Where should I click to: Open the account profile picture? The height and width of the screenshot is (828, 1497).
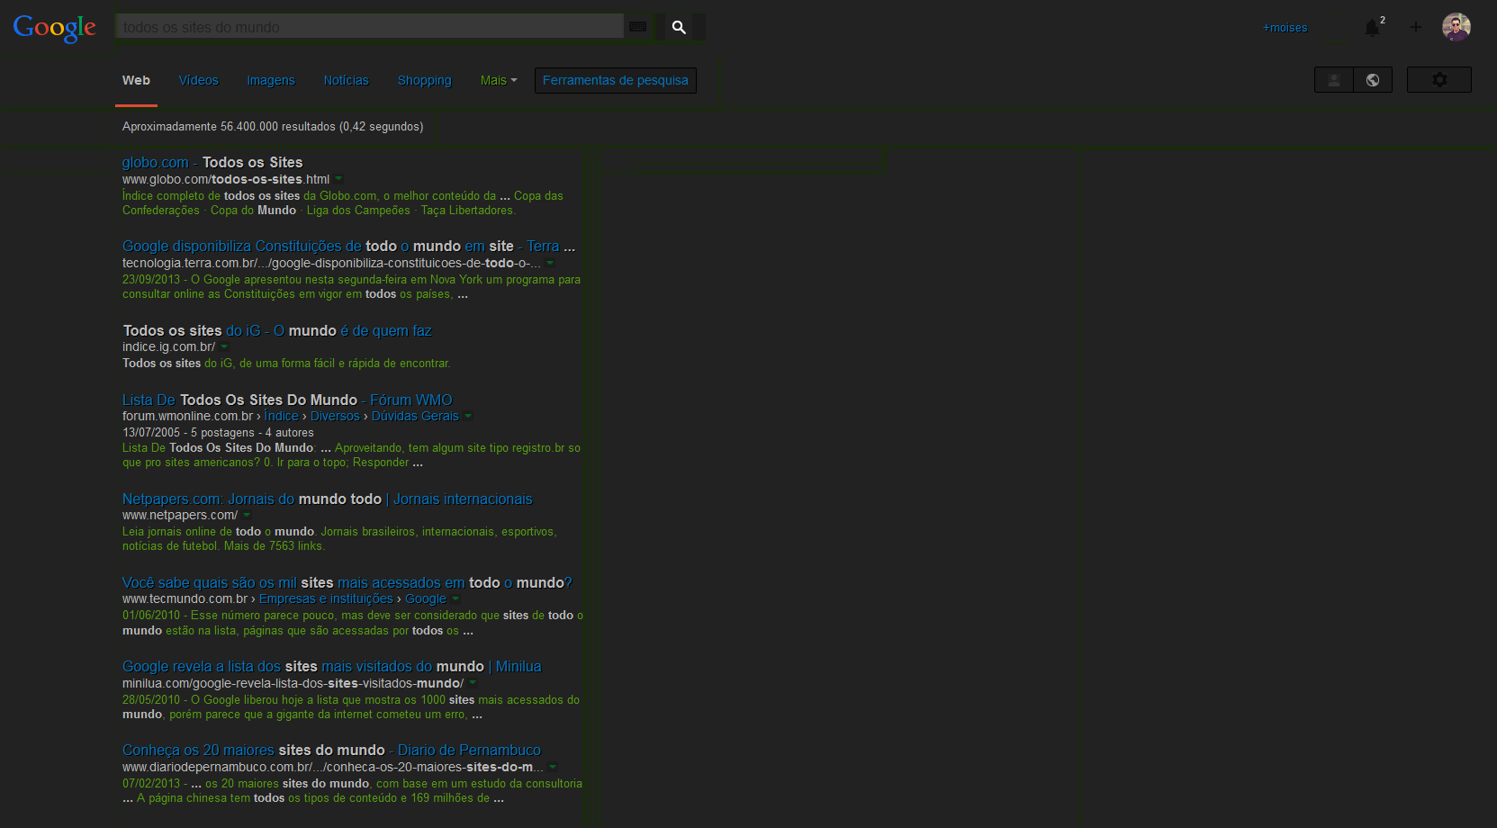[x=1456, y=27]
